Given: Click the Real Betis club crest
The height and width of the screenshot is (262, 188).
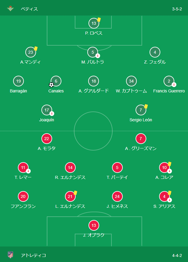Looking at the screenshot, I should 10,9.
